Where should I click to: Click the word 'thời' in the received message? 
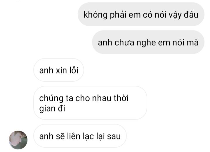coord(121,98)
